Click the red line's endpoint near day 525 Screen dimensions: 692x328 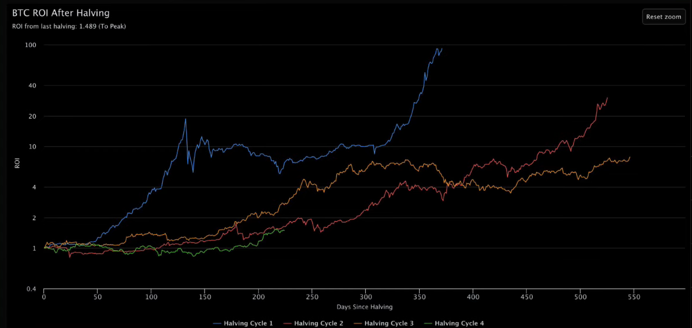pyautogui.click(x=607, y=98)
